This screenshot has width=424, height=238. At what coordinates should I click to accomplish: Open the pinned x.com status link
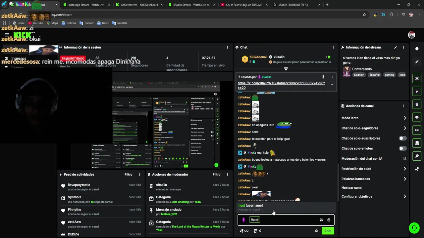281,85
